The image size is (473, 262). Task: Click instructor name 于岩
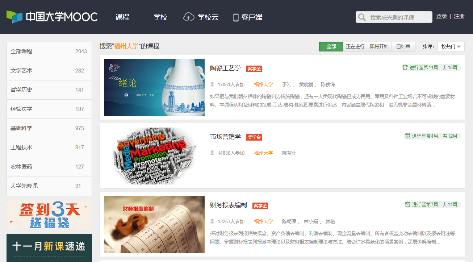287,84
